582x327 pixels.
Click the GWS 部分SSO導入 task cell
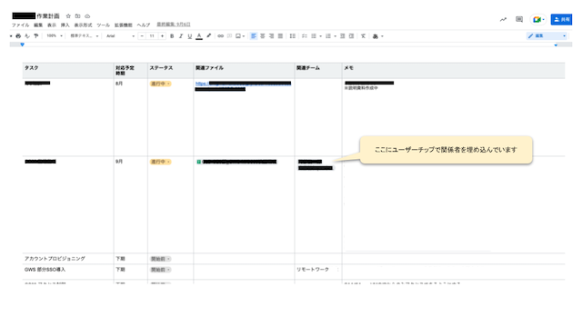(68, 271)
